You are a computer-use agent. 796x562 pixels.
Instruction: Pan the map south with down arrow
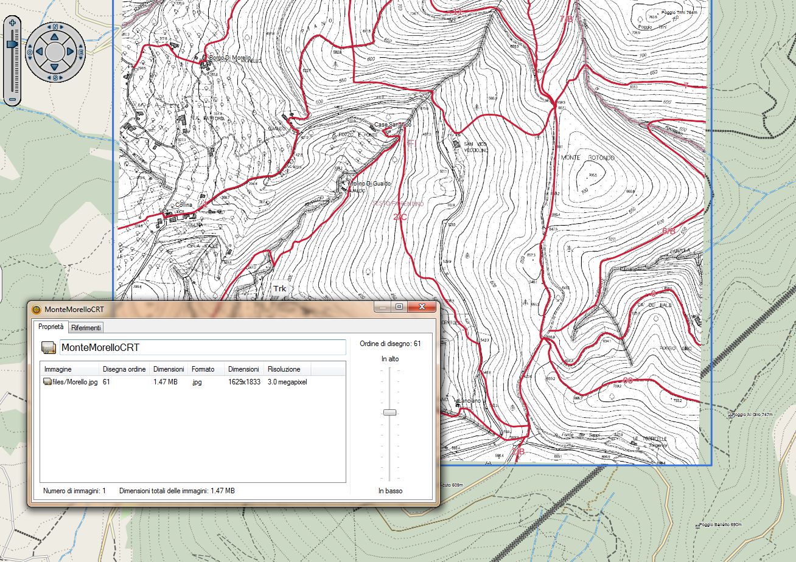click(x=55, y=67)
